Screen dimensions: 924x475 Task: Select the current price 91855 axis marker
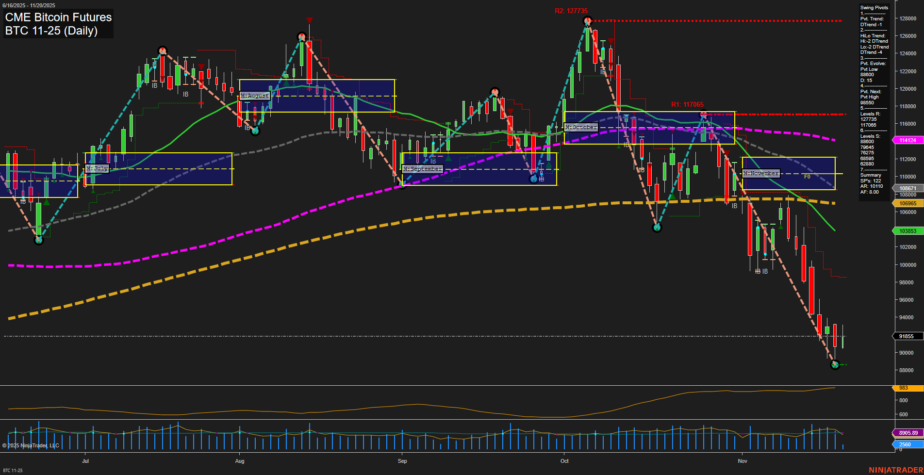click(x=906, y=336)
